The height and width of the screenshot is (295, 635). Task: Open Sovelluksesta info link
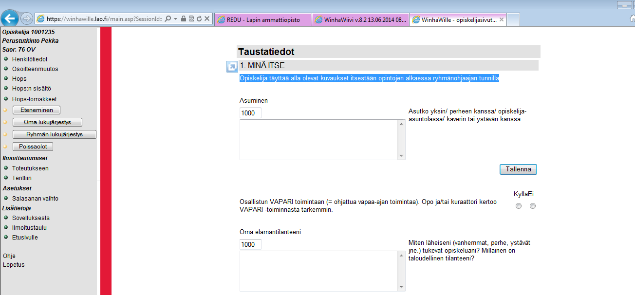pyautogui.click(x=31, y=218)
